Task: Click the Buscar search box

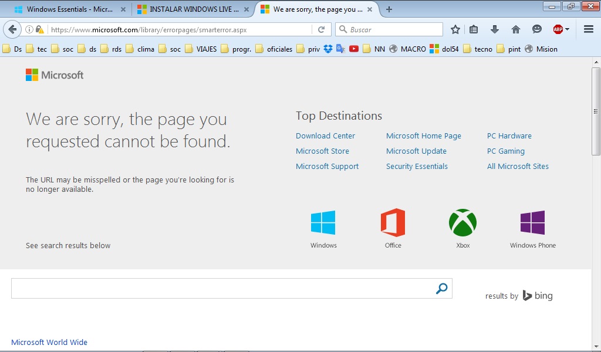Action: (x=389, y=29)
